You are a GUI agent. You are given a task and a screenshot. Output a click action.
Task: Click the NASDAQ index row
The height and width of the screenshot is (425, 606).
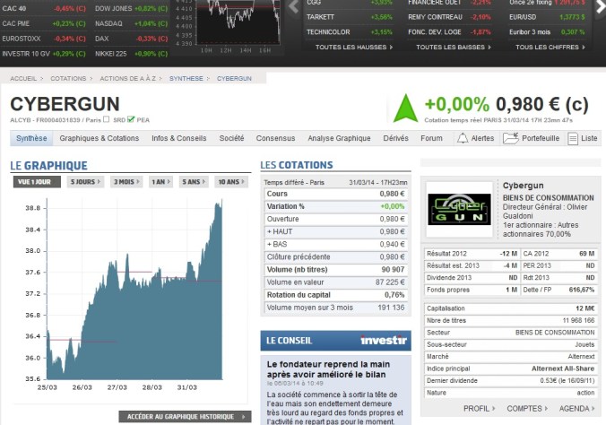tap(132, 23)
